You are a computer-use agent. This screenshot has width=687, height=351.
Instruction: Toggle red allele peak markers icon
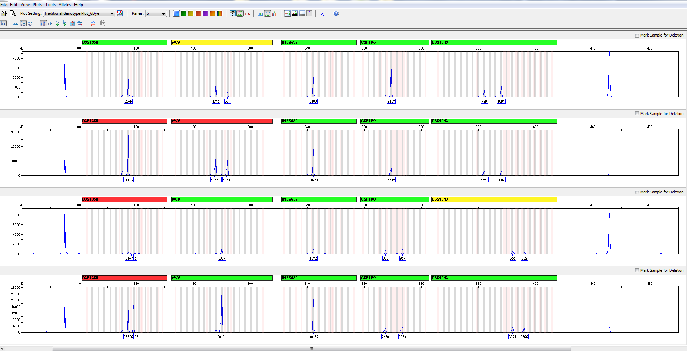tap(247, 13)
